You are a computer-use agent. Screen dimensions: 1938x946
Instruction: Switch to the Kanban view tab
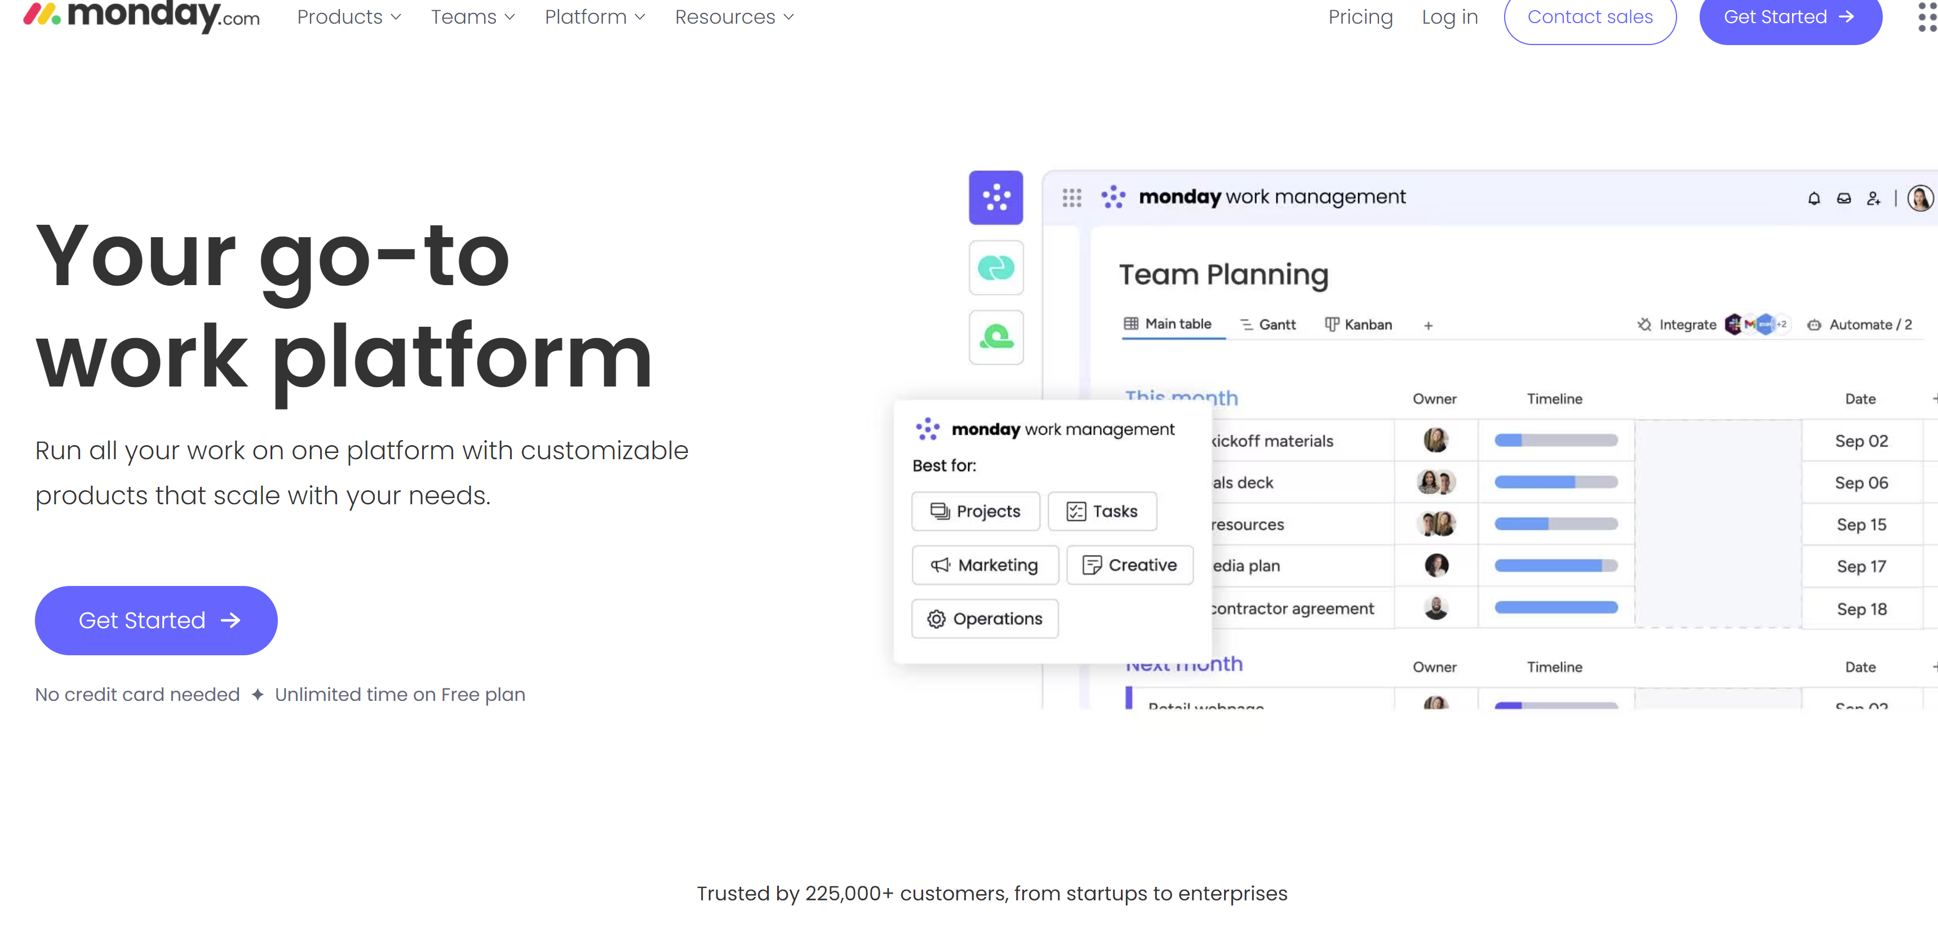1358,325
